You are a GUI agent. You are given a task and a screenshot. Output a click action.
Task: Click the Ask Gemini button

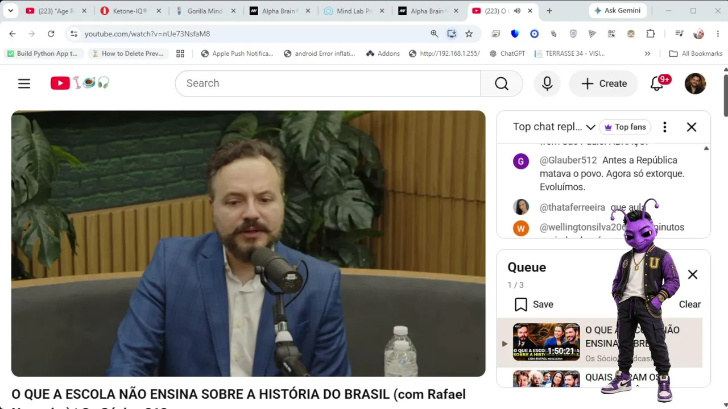tap(617, 11)
